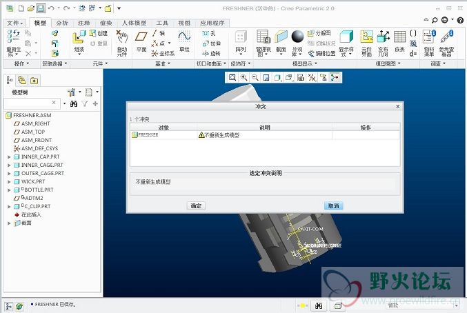Image resolution: width=467 pixels, height=313 pixels.
Task: Switch to the Tools (工具) ribbon tab
Action: (162, 23)
